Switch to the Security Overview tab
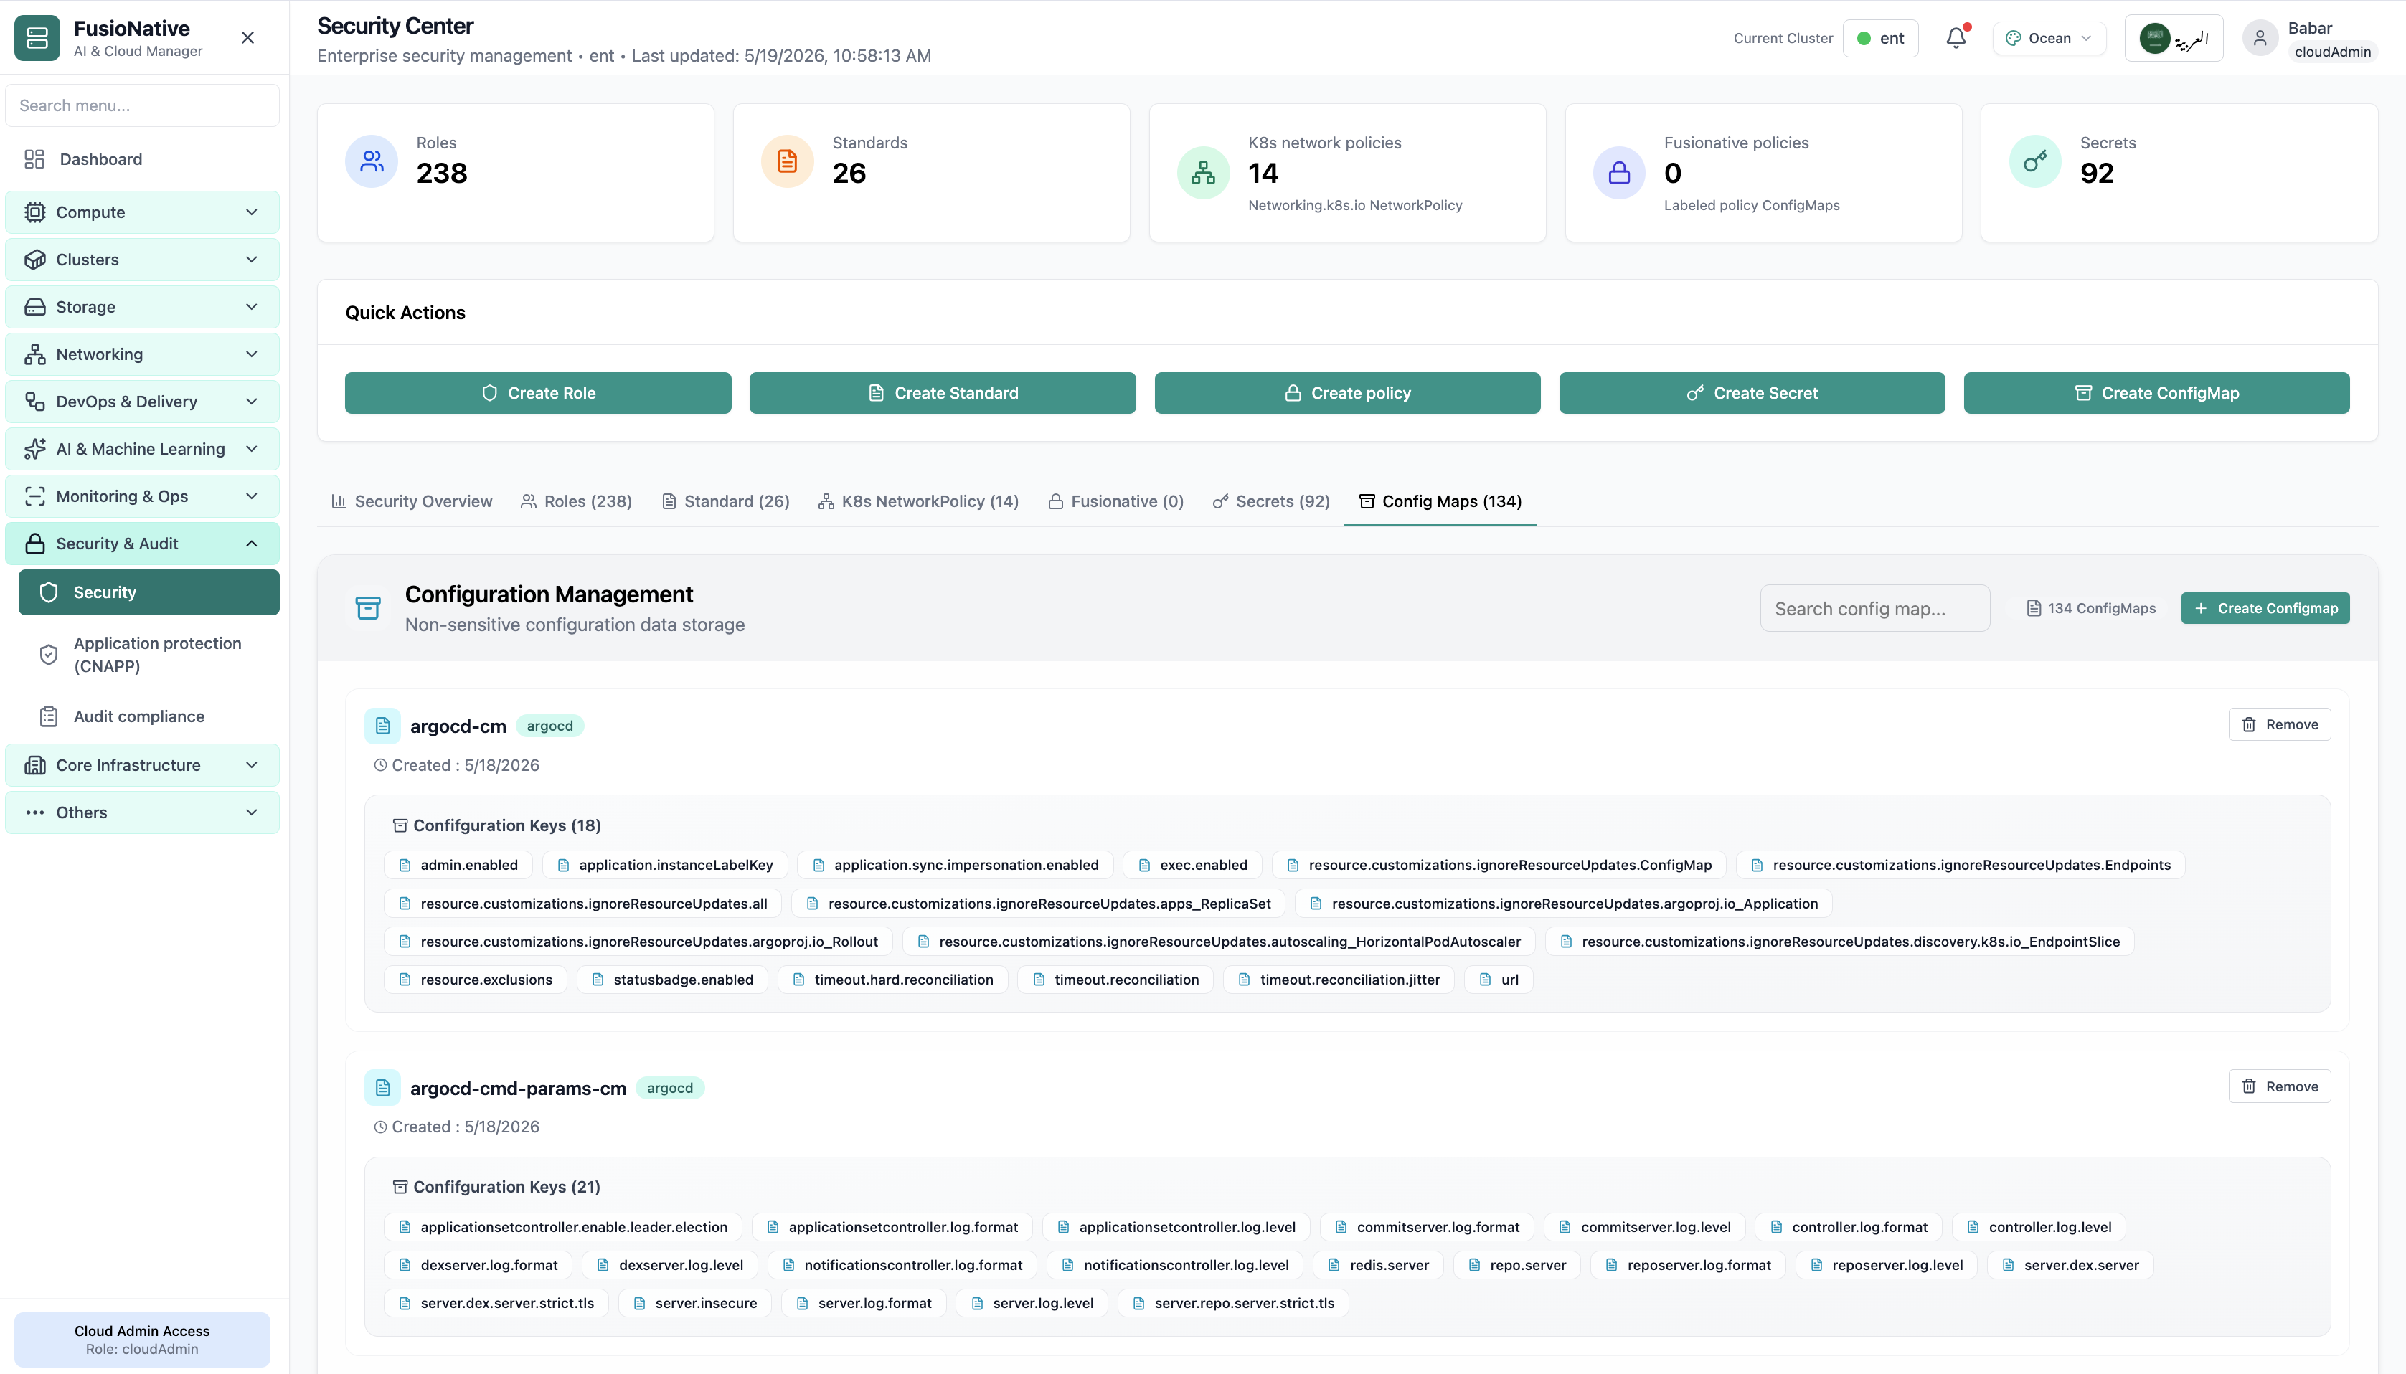Screen dimensions: 2406x1374 pyautogui.click(x=412, y=501)
